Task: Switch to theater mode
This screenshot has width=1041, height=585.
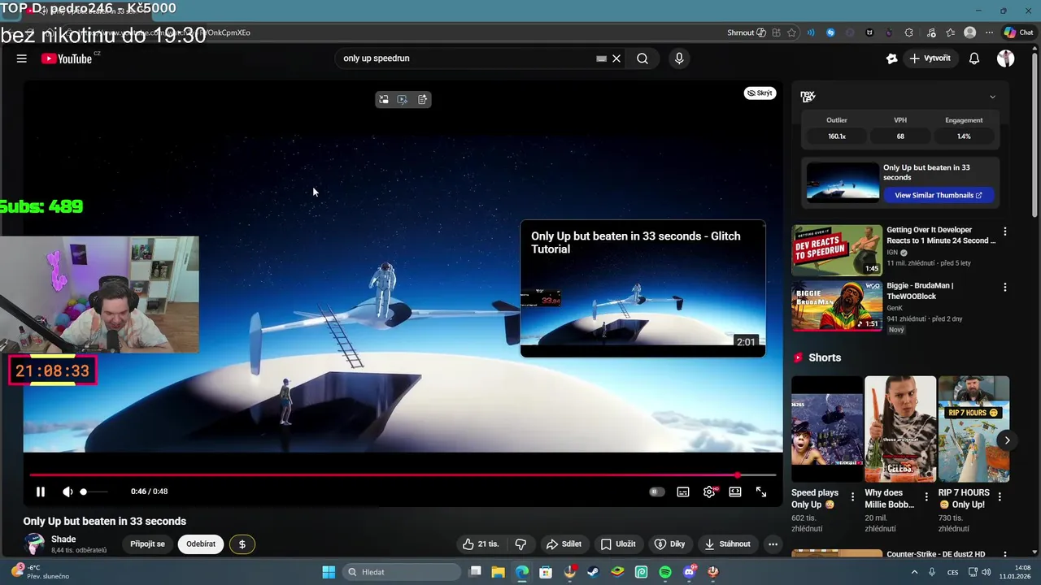Action: [x=735, y=492]
